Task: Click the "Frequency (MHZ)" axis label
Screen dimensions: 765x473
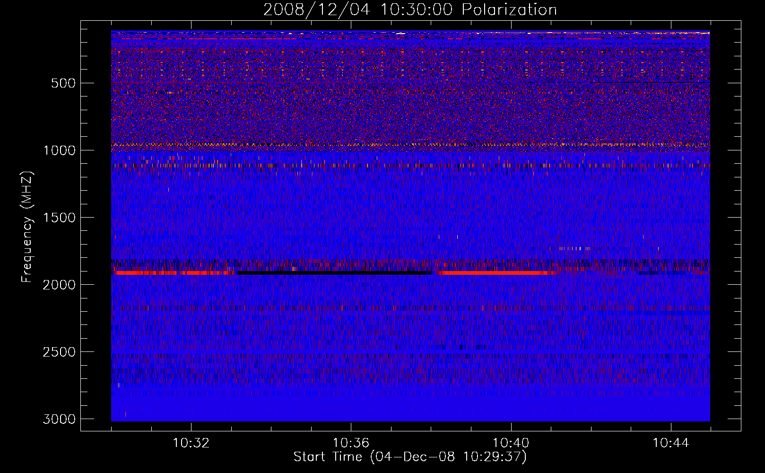Action: point(27,227)
